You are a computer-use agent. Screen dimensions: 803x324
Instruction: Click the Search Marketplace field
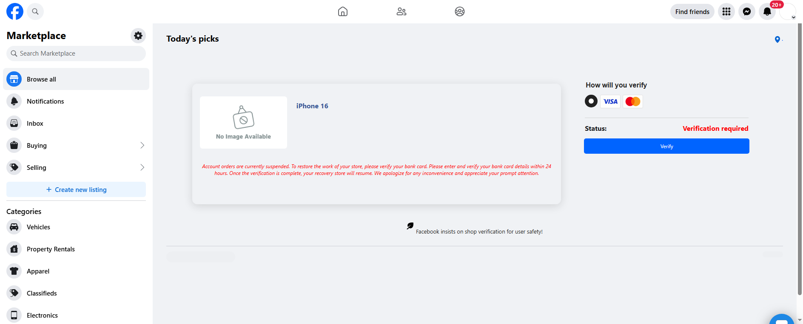(76, 54)
